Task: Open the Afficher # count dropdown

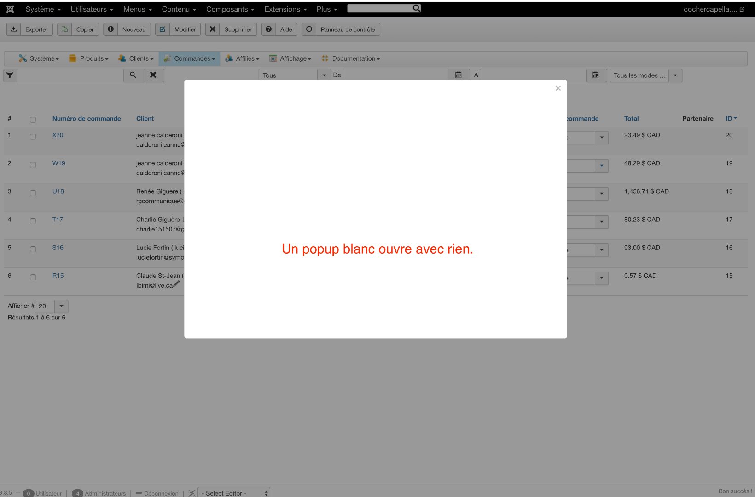Action: (x=61, y=306)
